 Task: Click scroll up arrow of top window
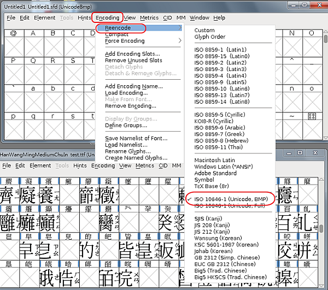[x=325, y=32]
